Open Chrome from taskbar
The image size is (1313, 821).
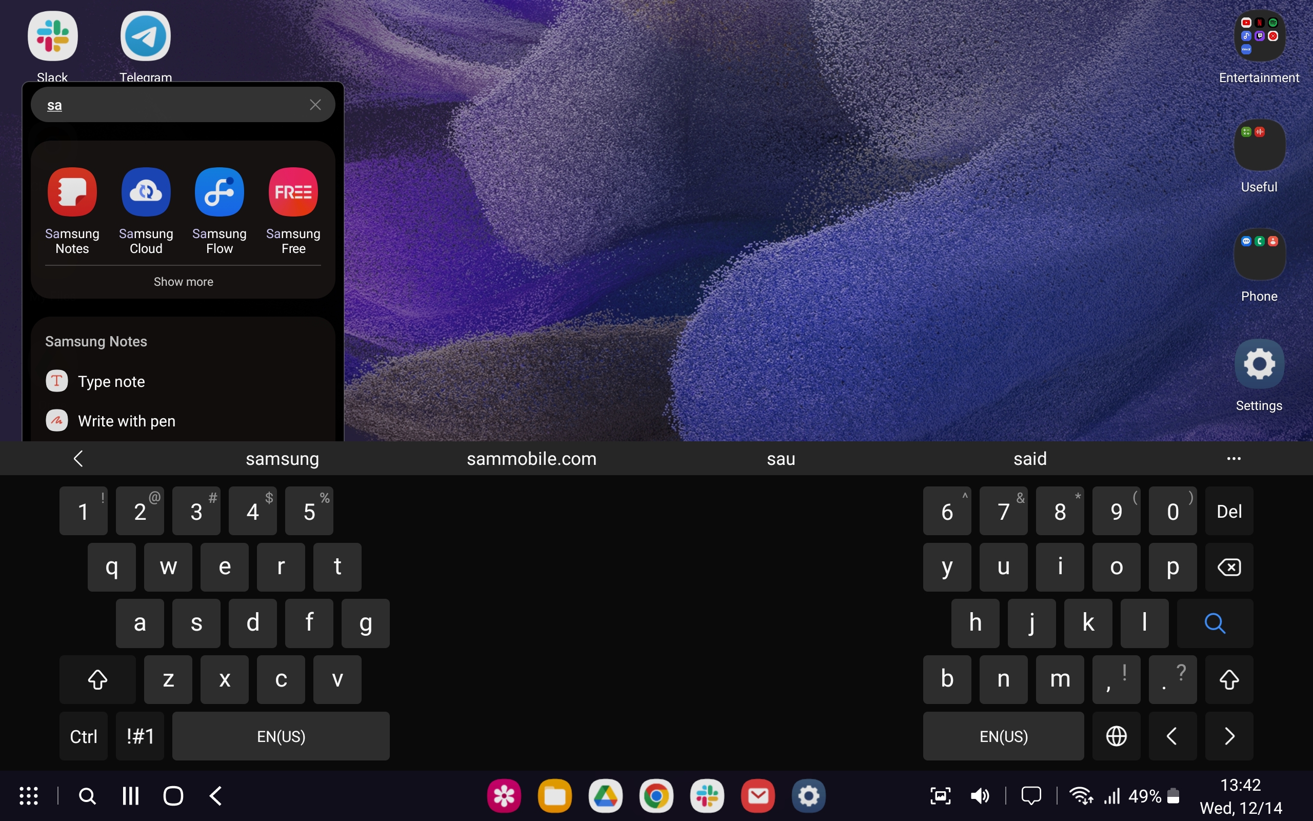point(656,796)
